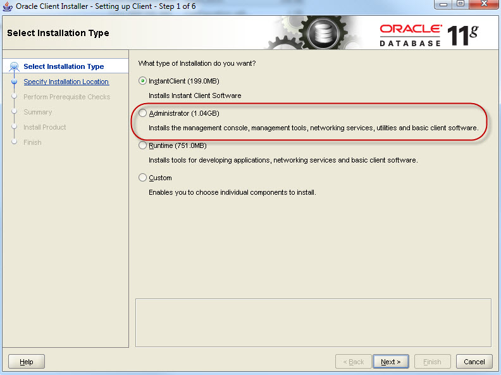Click the Select Installation Type step icon

(x=15, y=66)
